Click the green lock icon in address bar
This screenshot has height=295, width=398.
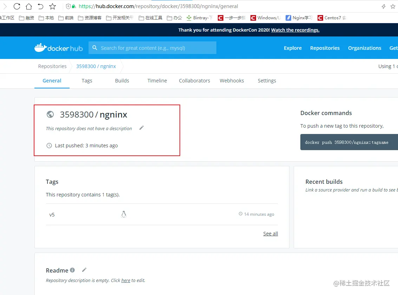click(74, 6)
